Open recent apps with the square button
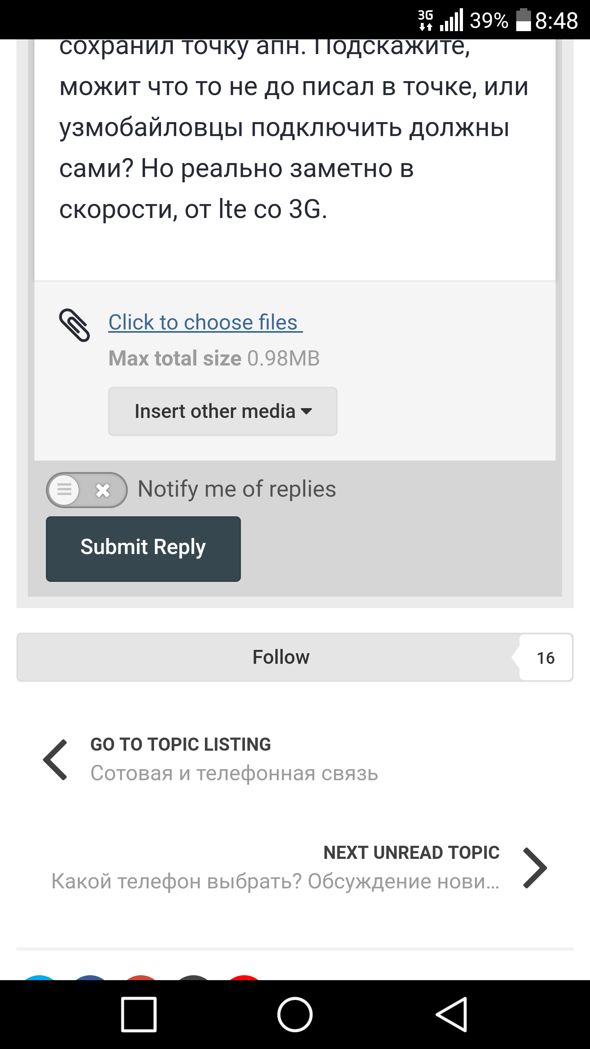This screenshot has height=1049, width=590. pyautogui.click(x=139, y=1014)
